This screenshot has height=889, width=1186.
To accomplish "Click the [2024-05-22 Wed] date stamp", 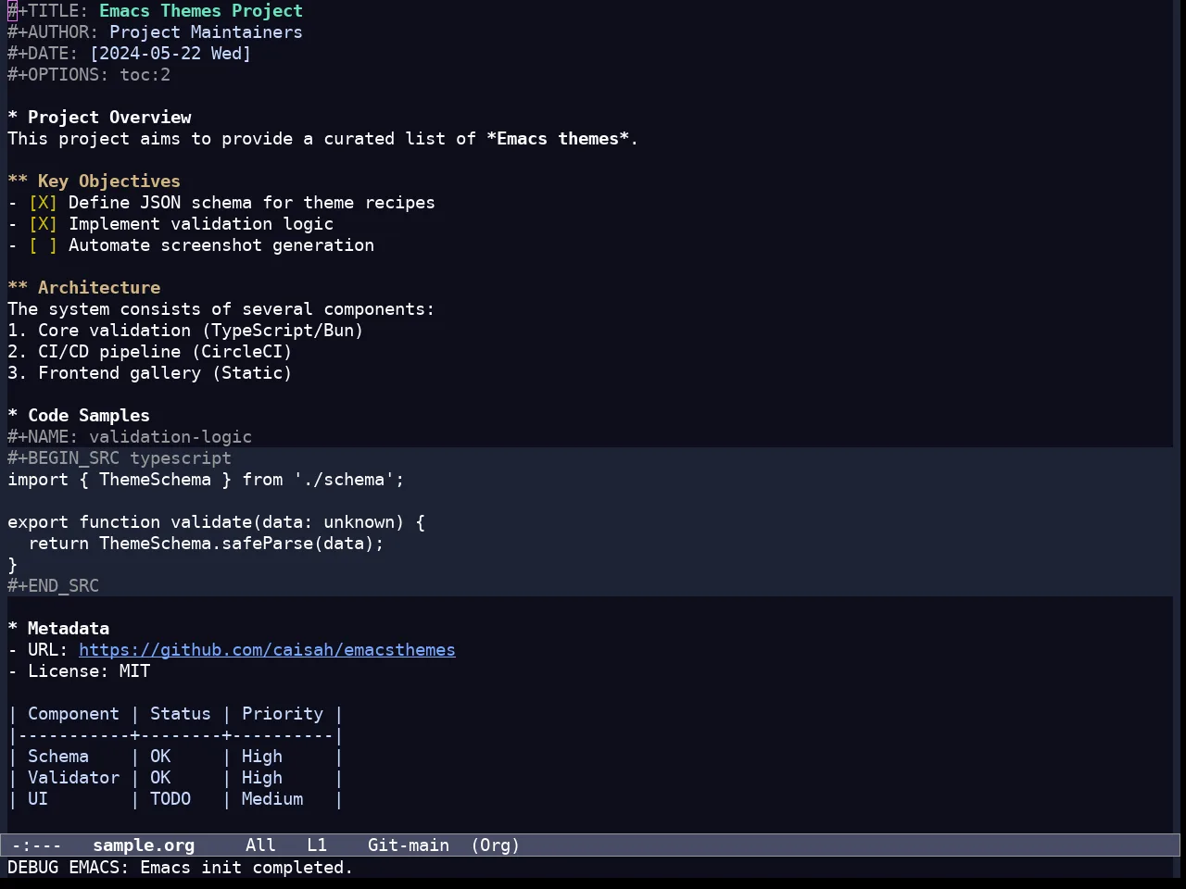I will point(170,54).
